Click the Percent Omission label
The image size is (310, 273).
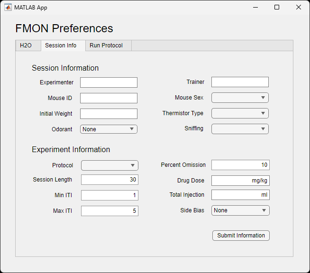pyautogui.click(x=183, y=164)
